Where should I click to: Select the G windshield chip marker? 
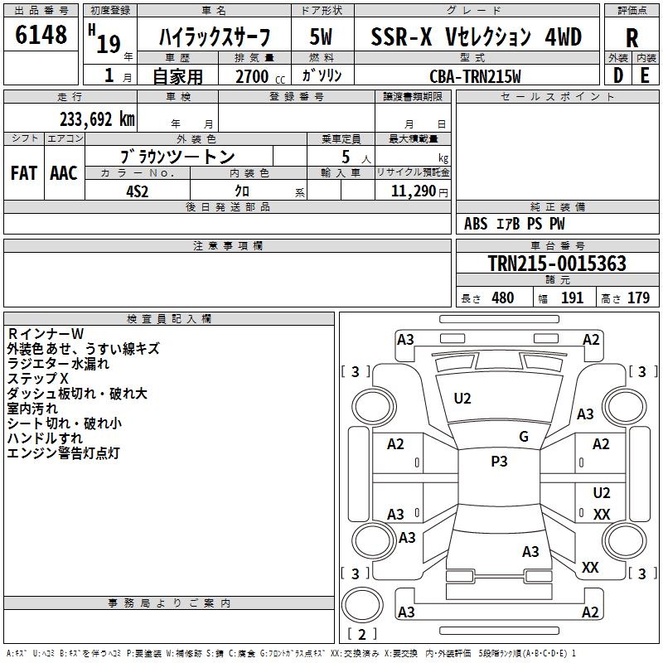[x=523, y=436]
